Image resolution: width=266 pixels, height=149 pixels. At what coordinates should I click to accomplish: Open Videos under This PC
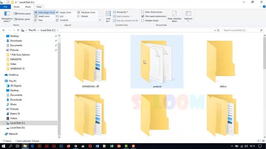pyautogui.click(x=14, y=118)
